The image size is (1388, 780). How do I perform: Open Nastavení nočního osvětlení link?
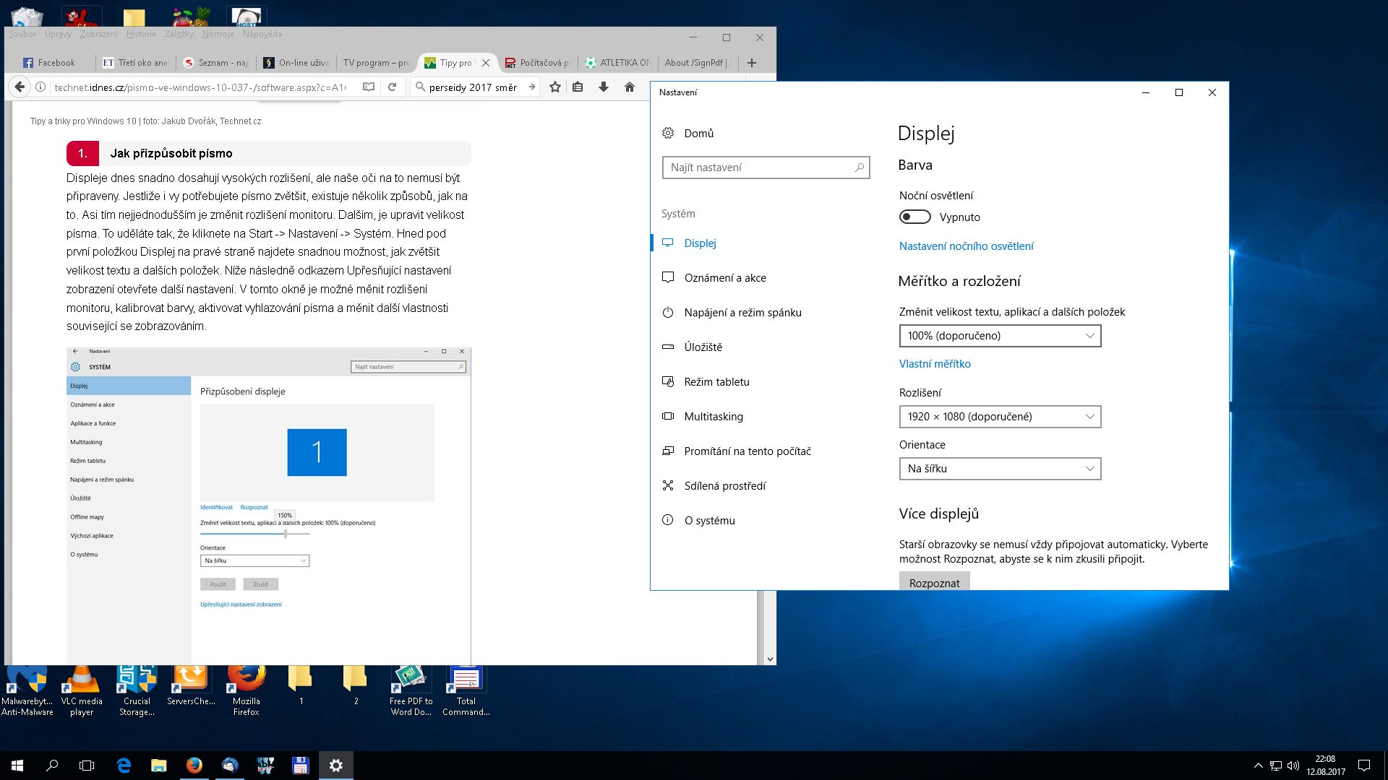[966, 246]
